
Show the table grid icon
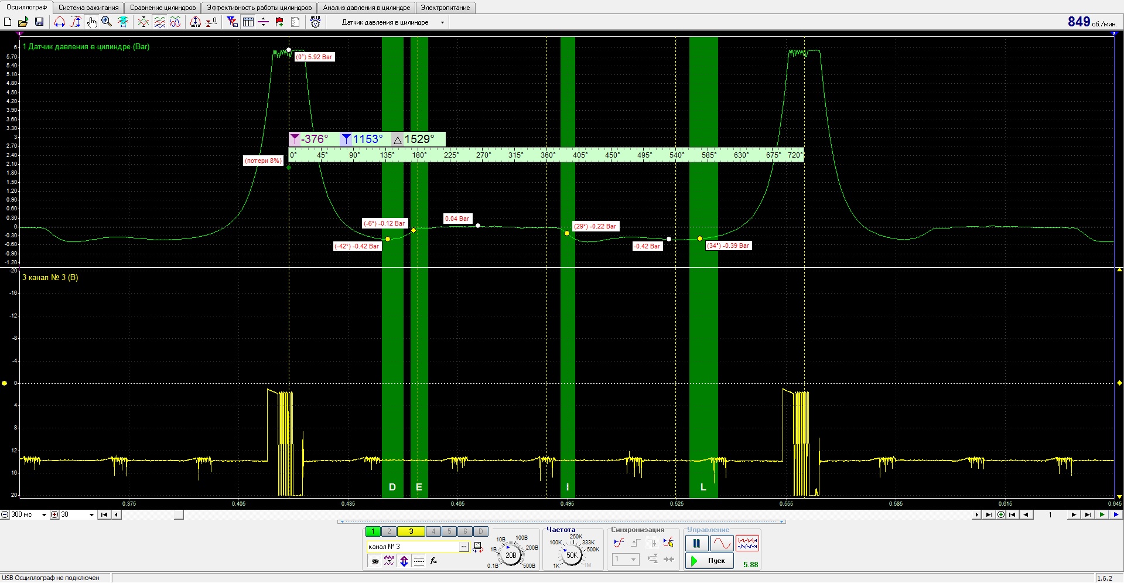click(248, 22)
